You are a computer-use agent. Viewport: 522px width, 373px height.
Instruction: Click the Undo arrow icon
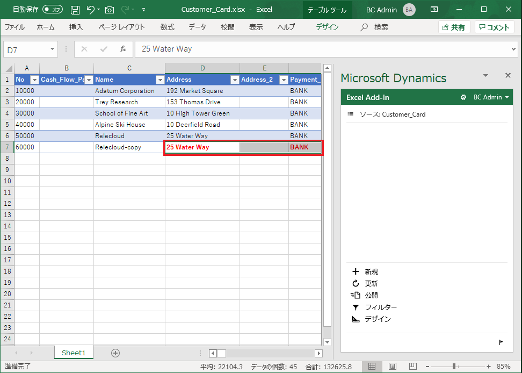pos(90,10)
